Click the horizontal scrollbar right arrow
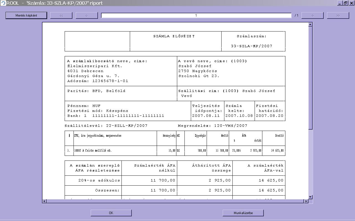355x221 pixels. click(x=306, y=201)
